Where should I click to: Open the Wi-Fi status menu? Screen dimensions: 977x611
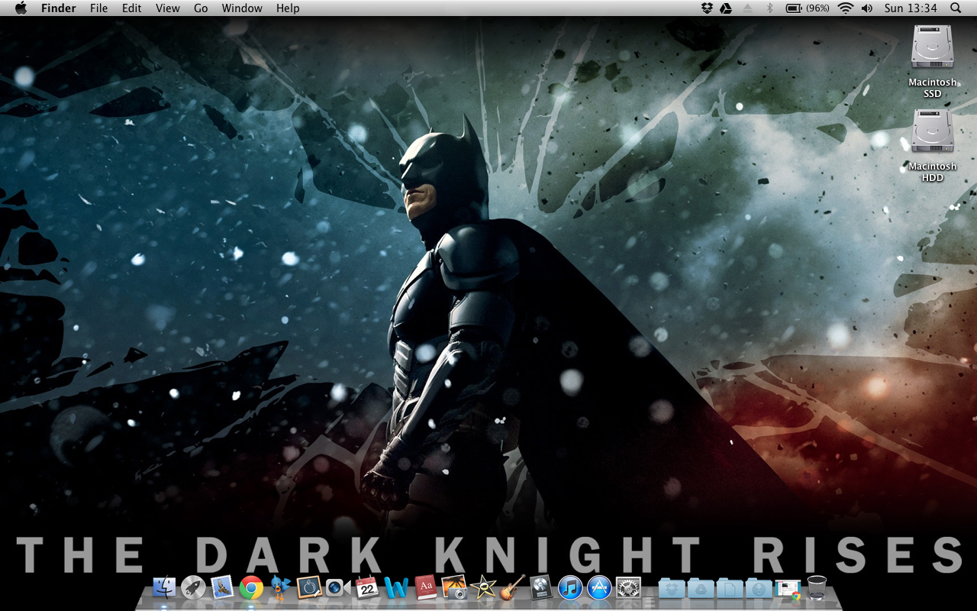pyautogui.click(x=845, y=8)
